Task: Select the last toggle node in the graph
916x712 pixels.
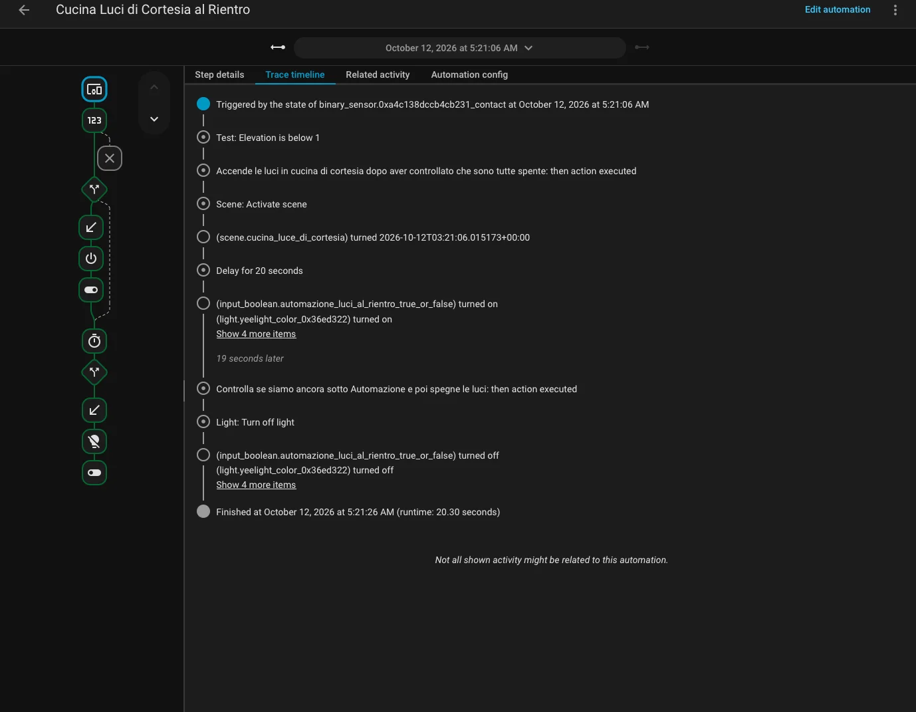Action: tap(94, 473)
